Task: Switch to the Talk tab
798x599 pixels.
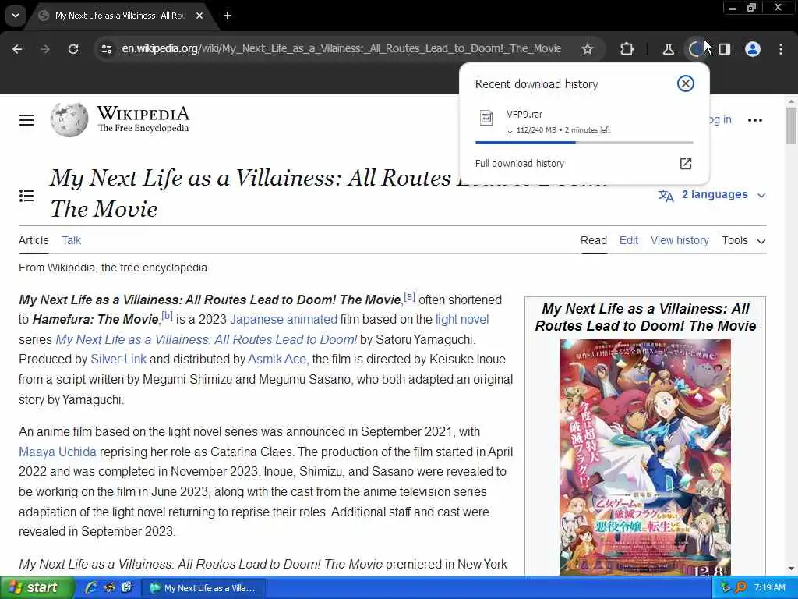Action: click(x=71, y=240)
